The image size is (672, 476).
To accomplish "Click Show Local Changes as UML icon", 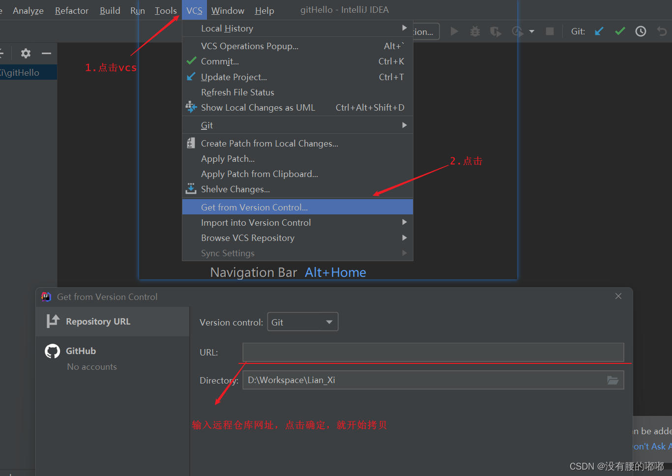I will pyautogui.click(x=191, y=107).
